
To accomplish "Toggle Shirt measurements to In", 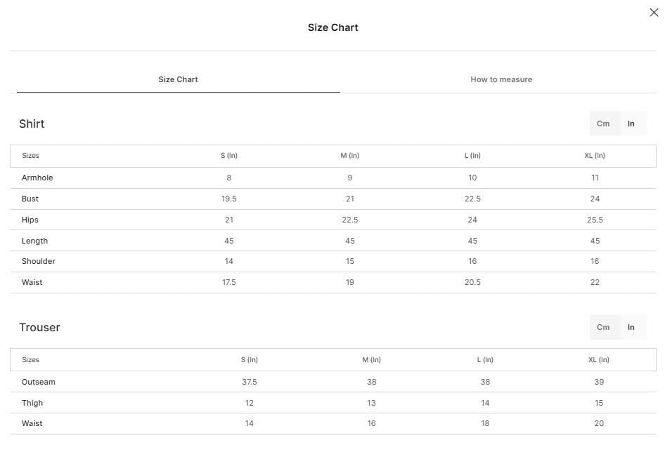I will pyautogui.click(x=631, y=124).
